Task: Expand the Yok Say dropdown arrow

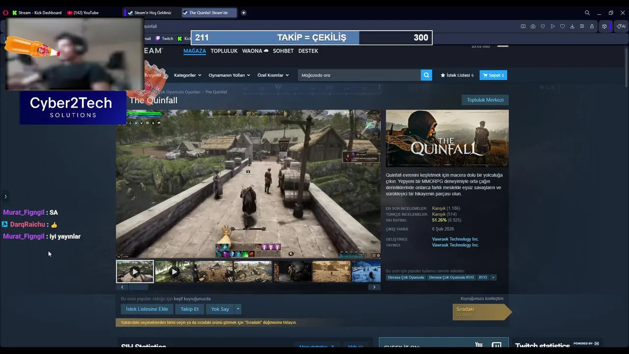Action: pyautogui.click(x=238, y=309)
